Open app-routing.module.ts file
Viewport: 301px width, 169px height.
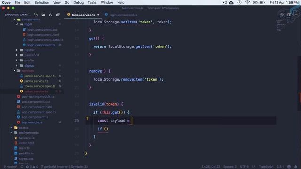38,97
